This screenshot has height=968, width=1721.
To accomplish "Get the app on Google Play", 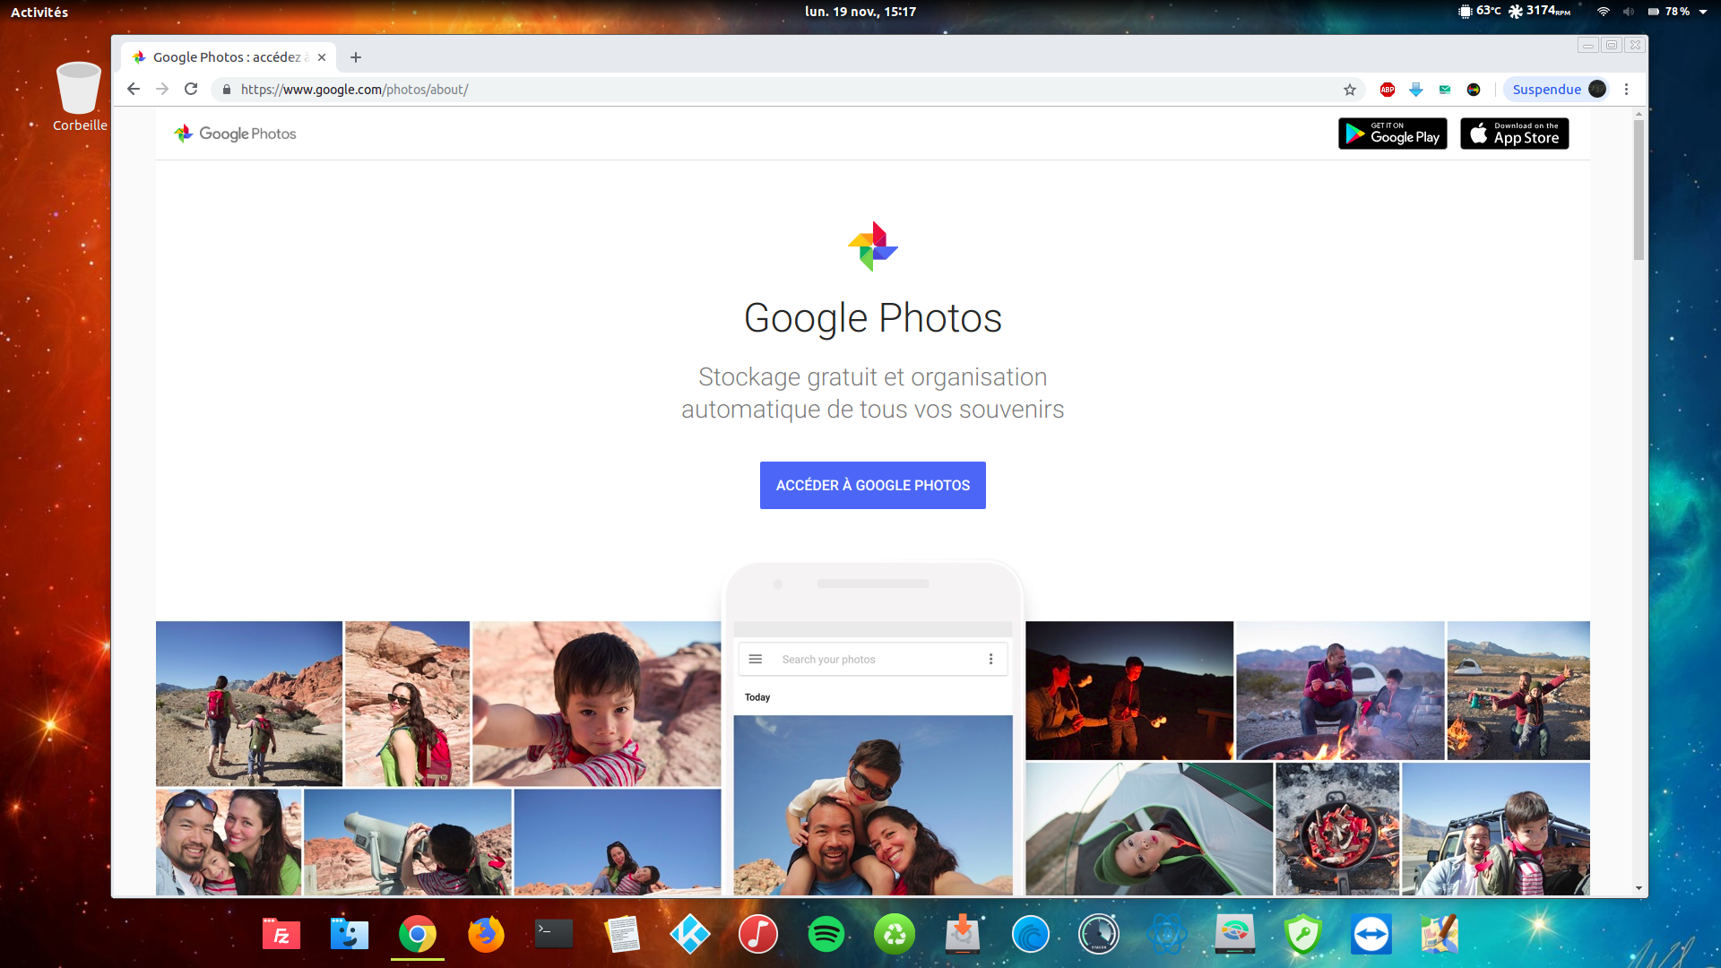I will click(1393, 134).
